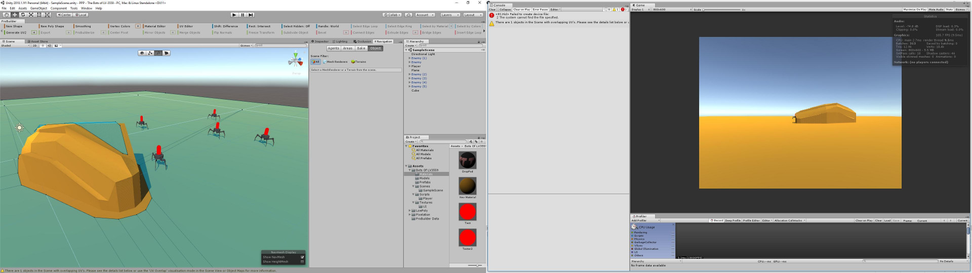The height and width of the screenshot is (273, 972).
Task: Open Generate UV2 options plus icon
Action: (x=34, y=32)
